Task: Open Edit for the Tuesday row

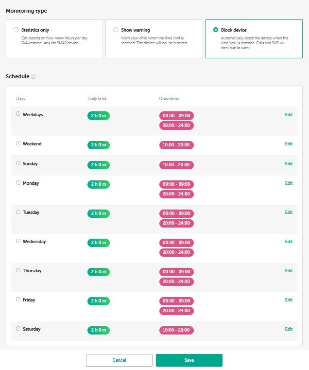Action: pos(289,212)
